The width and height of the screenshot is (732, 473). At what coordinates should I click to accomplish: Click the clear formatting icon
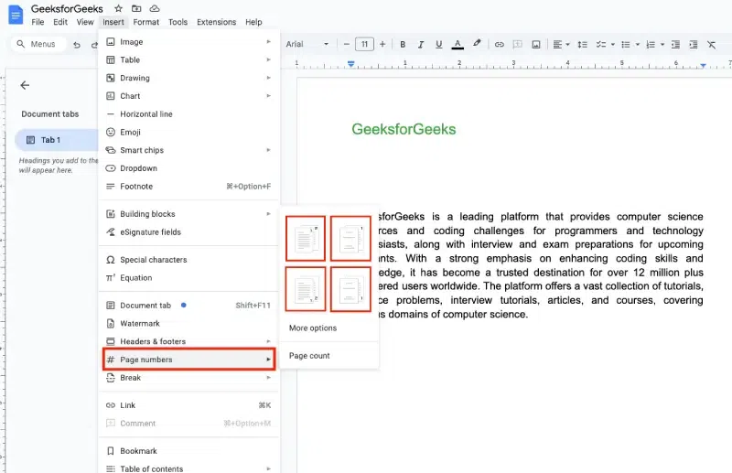712,44
